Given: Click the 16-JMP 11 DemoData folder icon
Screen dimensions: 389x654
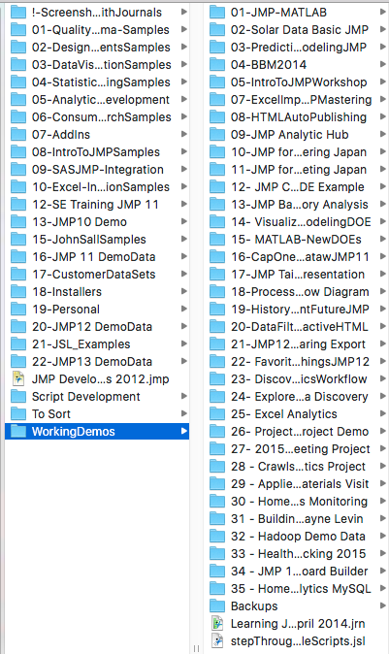Looking at the screenshot, I should pos(18,256).
